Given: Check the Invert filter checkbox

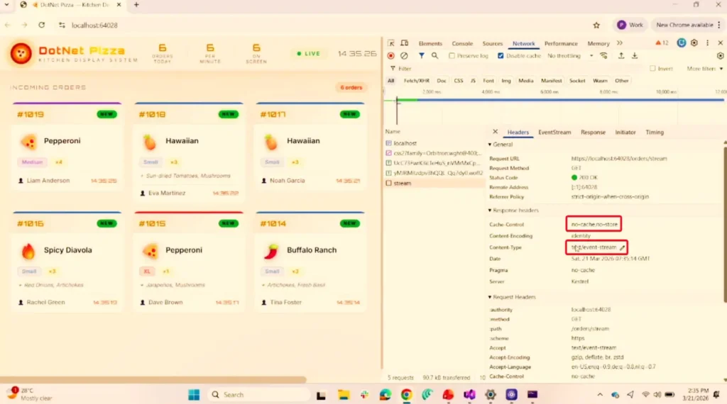Looking at the screenshot, I should [653, 69].
